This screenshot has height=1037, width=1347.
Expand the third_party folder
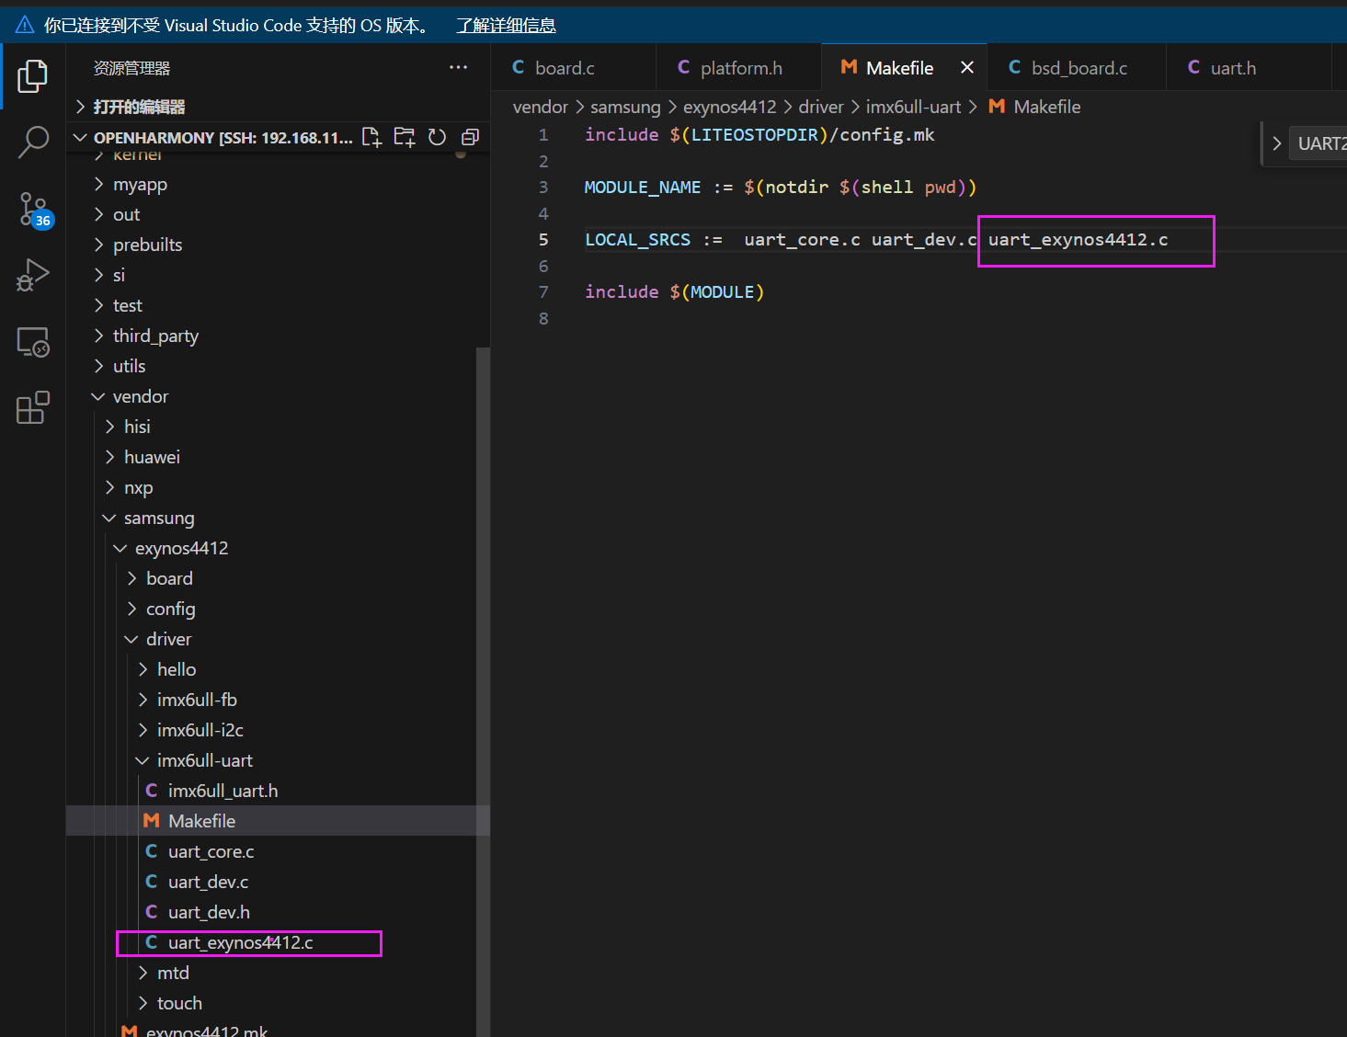[x=278, y=336]
